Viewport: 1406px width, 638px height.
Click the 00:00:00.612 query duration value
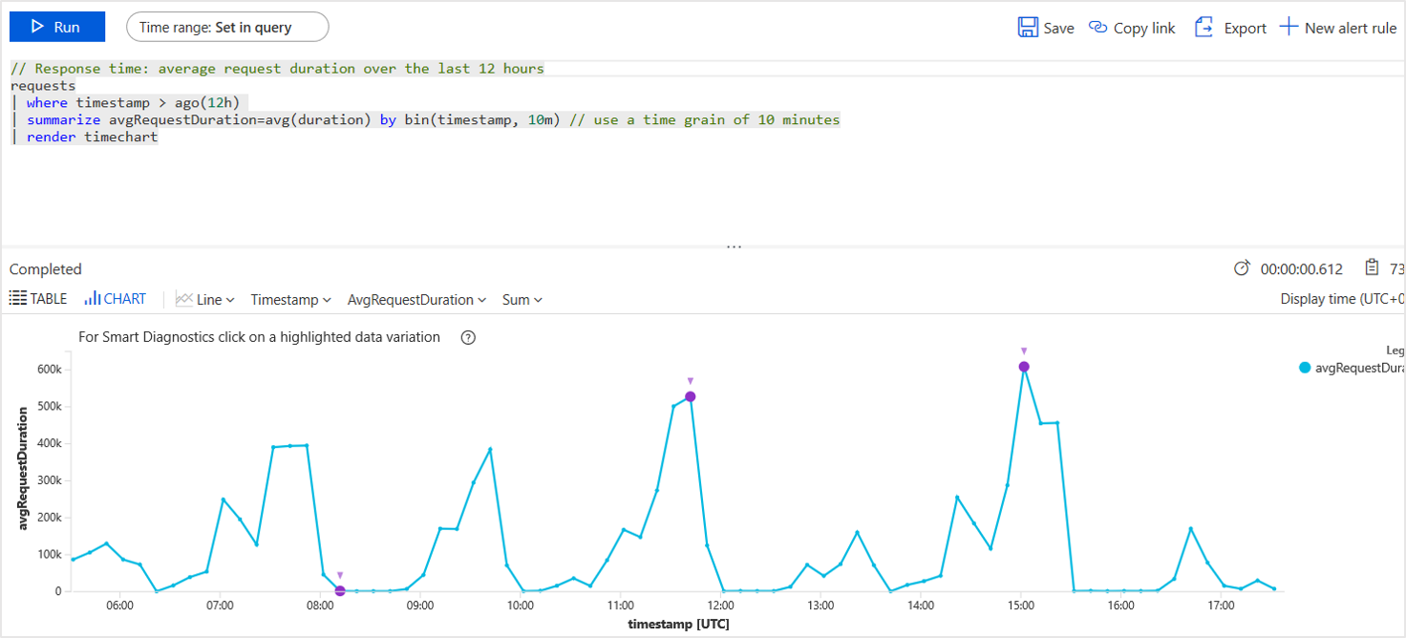[x=1302, y=269]
